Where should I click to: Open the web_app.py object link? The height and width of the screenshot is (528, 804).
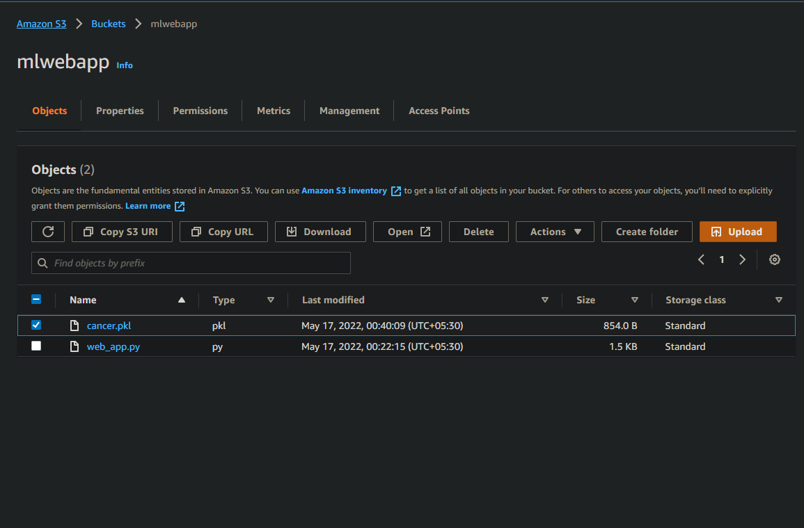(113, 347)
